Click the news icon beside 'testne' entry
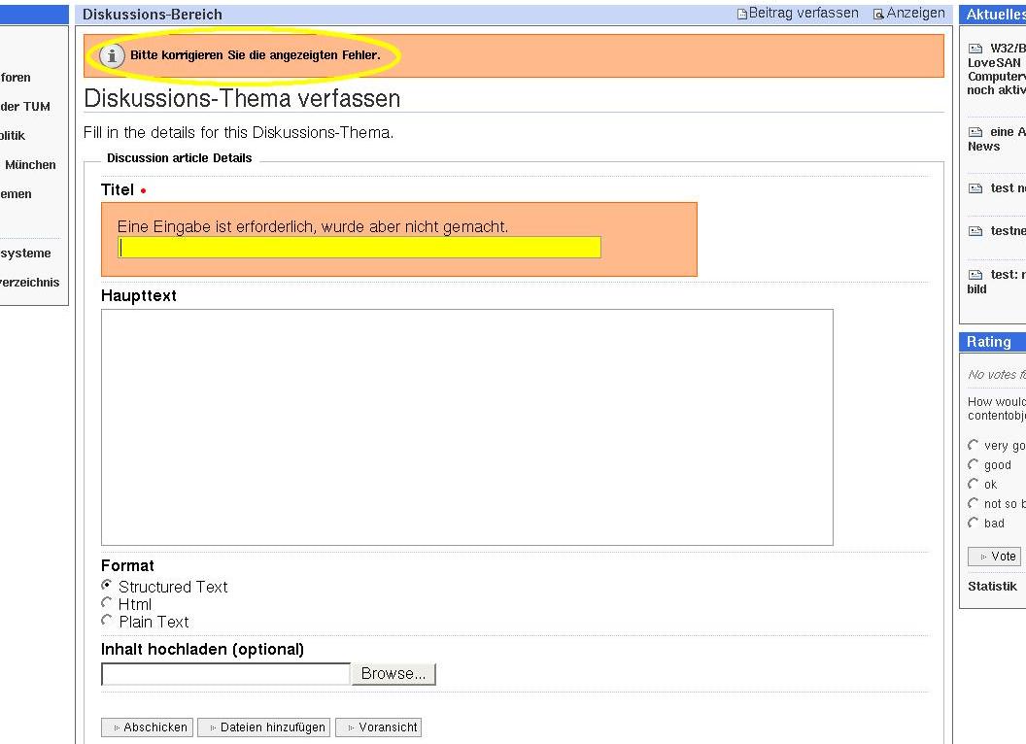Screen dimensions: 1026x744 tap(975, 231)
